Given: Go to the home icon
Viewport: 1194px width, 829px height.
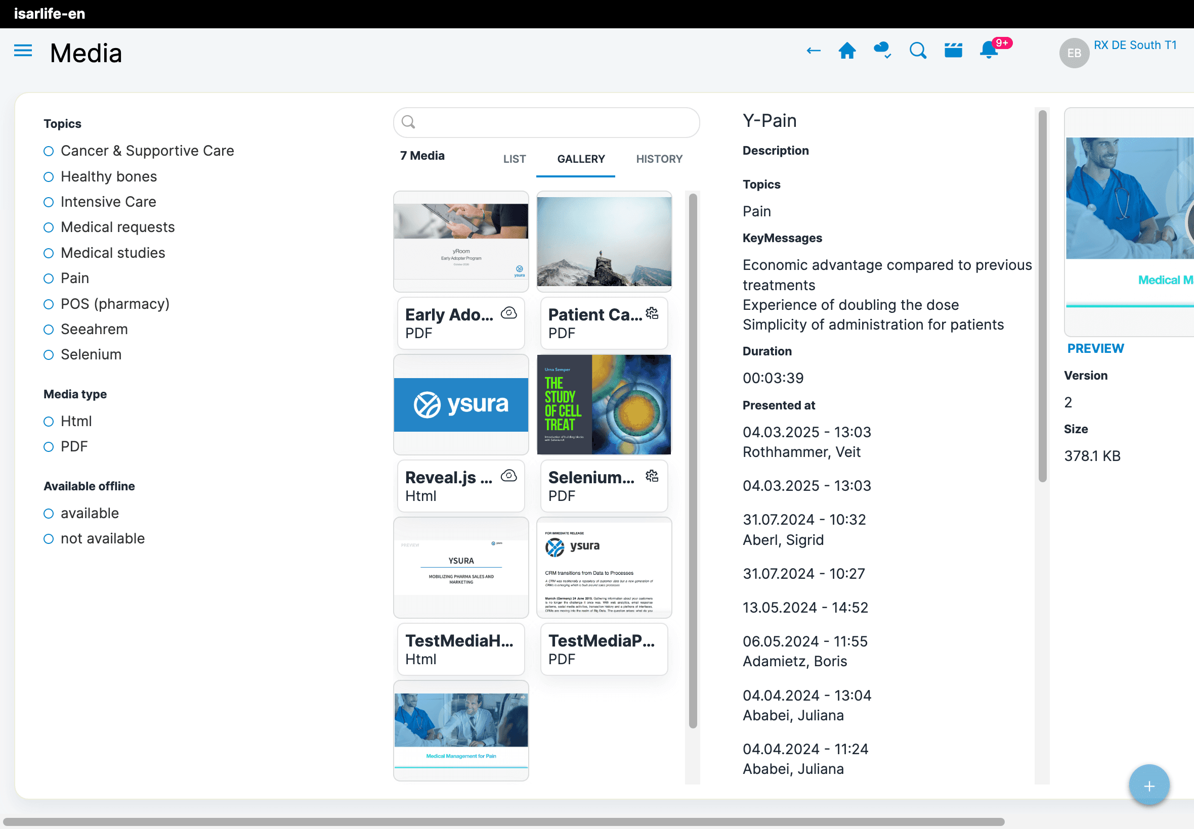Looking at the screenshot, I should 847,51.
